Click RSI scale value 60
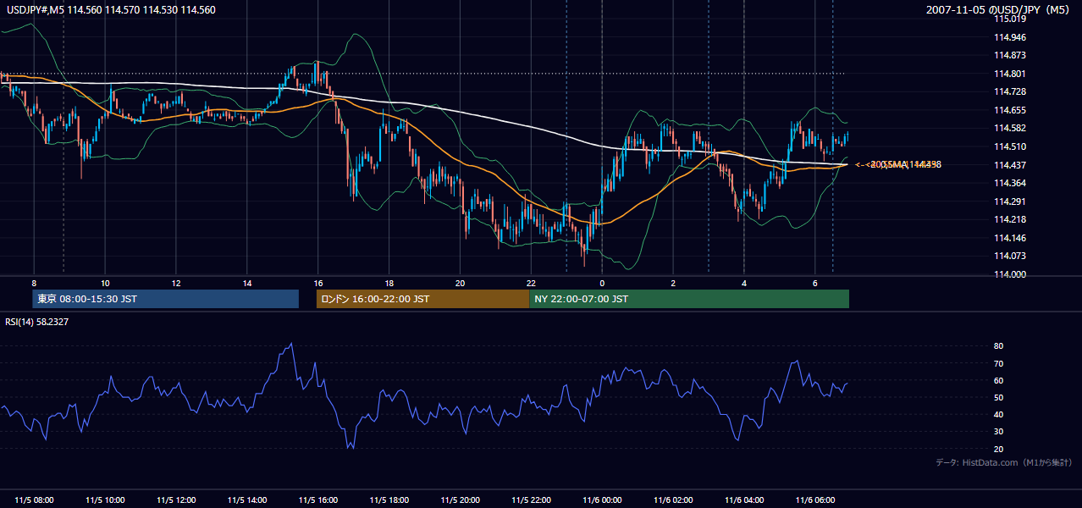This screenshot has width=1082, height=508. point(998,380)
